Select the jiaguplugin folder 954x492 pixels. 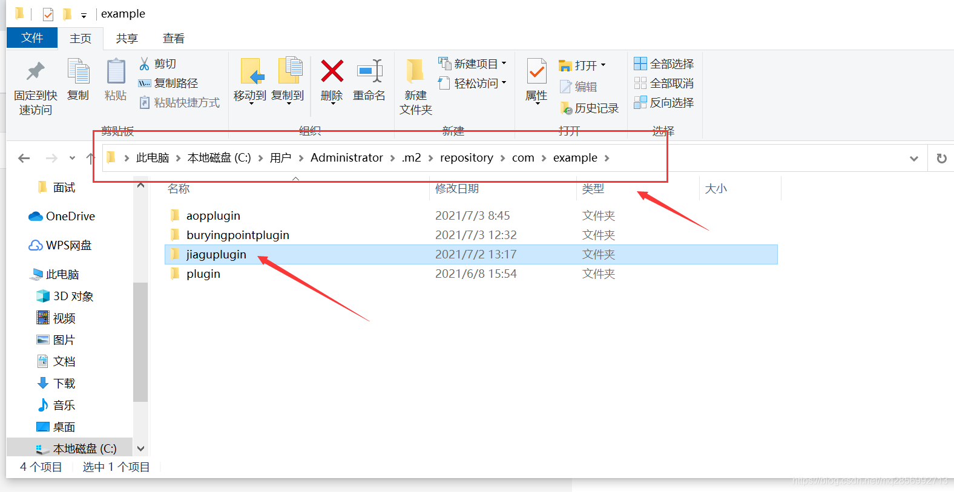216,254
